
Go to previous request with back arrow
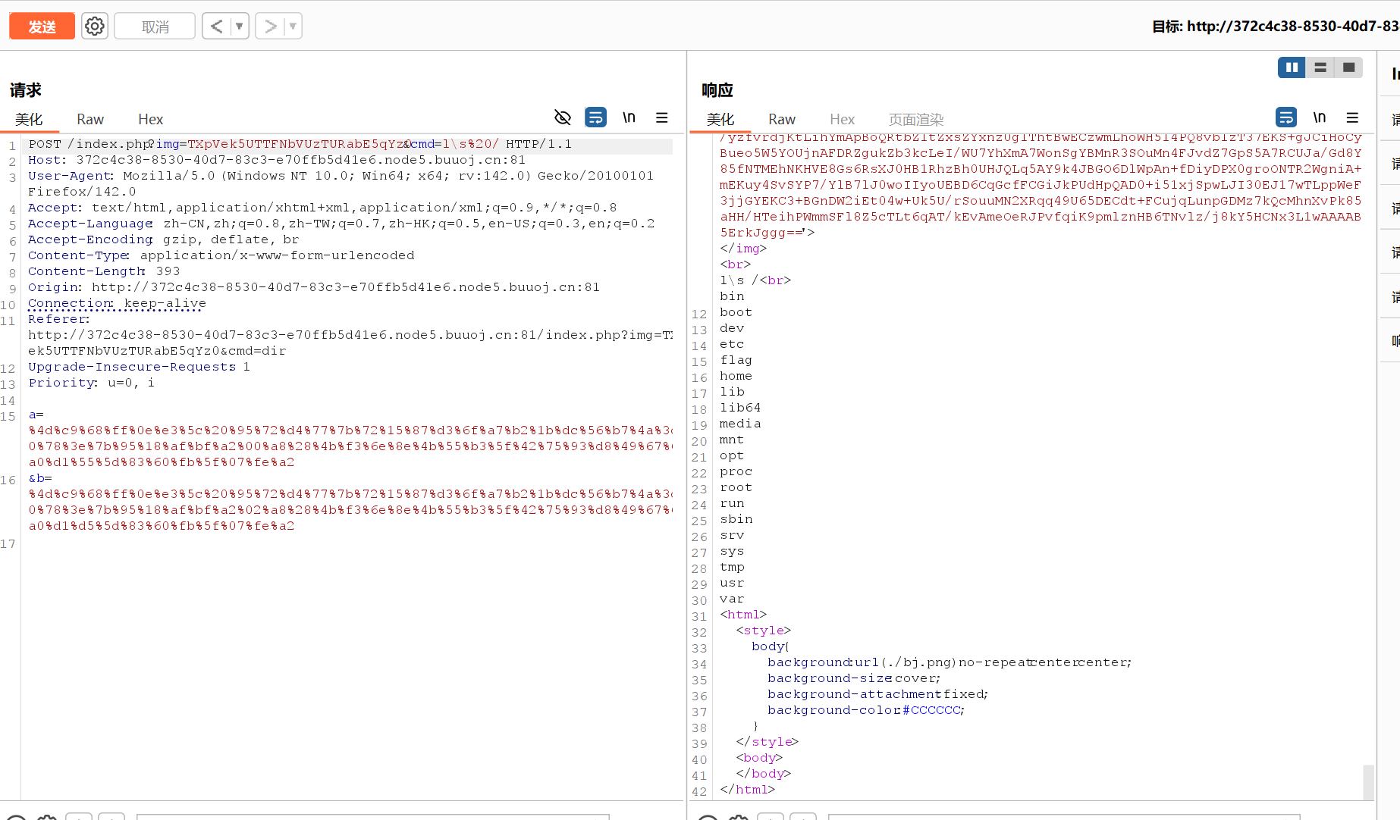[x=216, y=27]
